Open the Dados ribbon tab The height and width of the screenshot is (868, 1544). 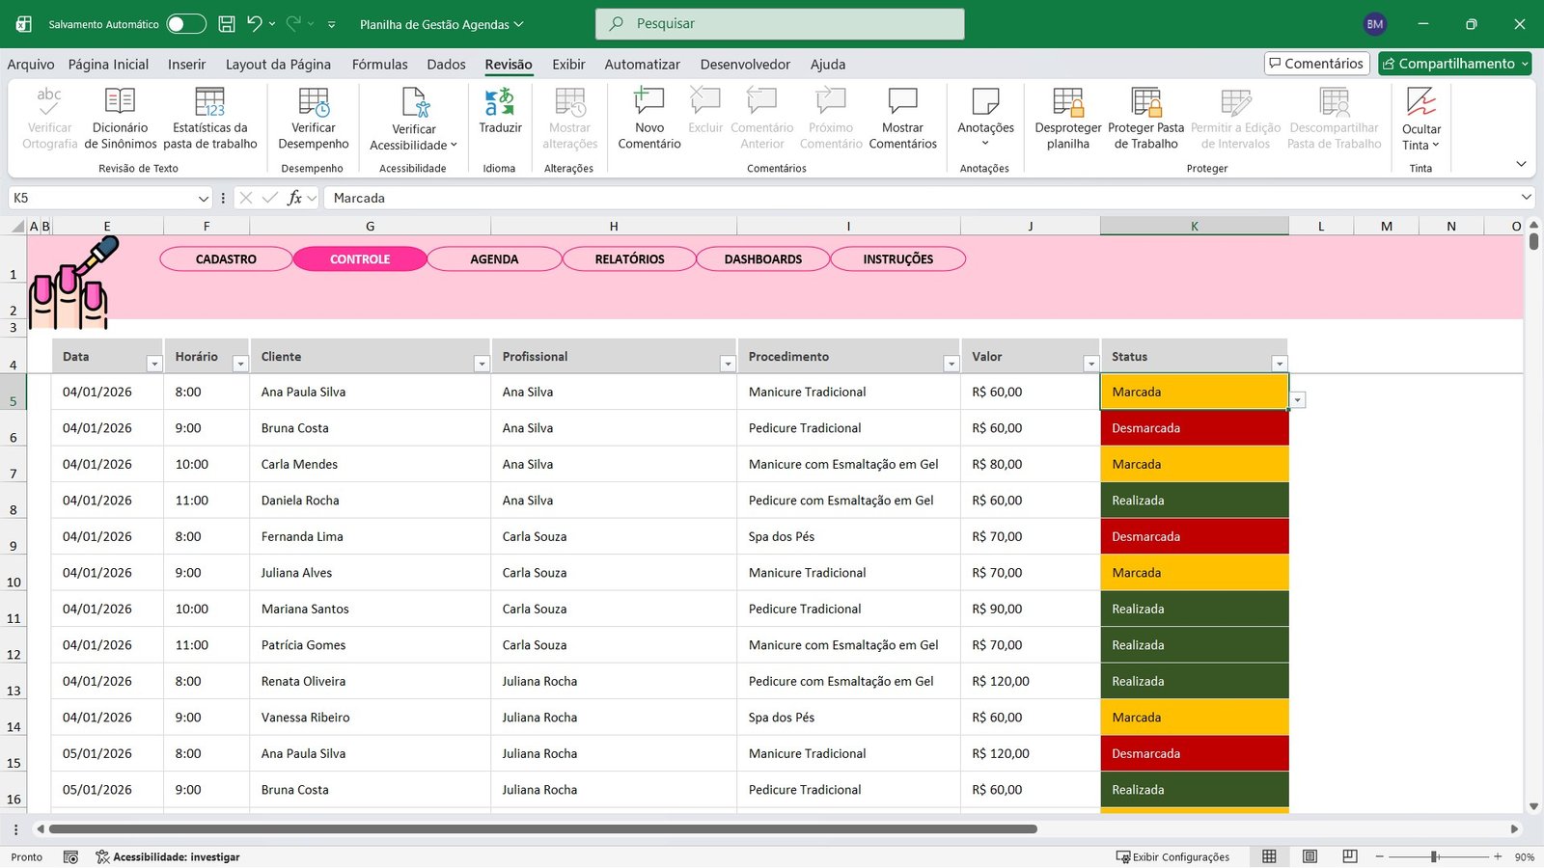coord(446,64)
